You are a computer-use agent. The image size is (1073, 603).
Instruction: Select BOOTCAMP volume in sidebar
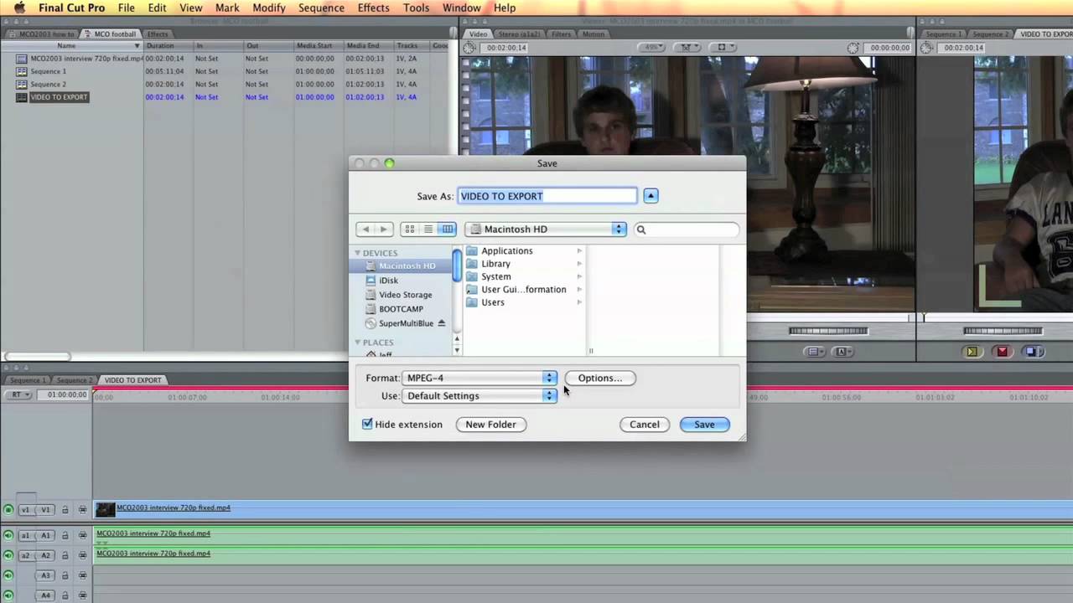point(401,309)
